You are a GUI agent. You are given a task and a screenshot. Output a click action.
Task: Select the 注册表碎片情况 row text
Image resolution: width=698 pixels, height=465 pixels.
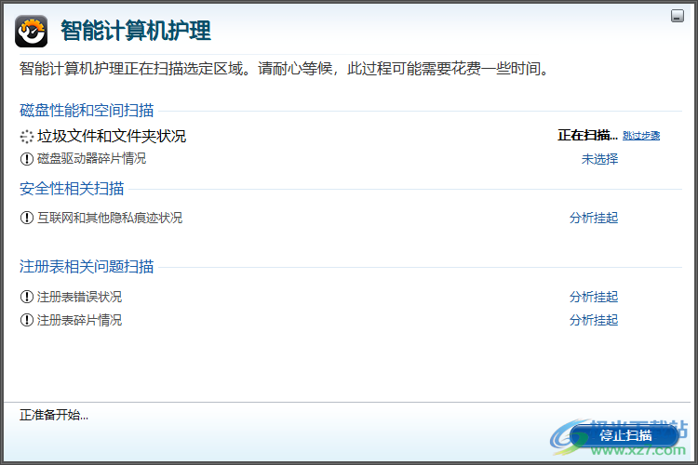click(79, 320)
